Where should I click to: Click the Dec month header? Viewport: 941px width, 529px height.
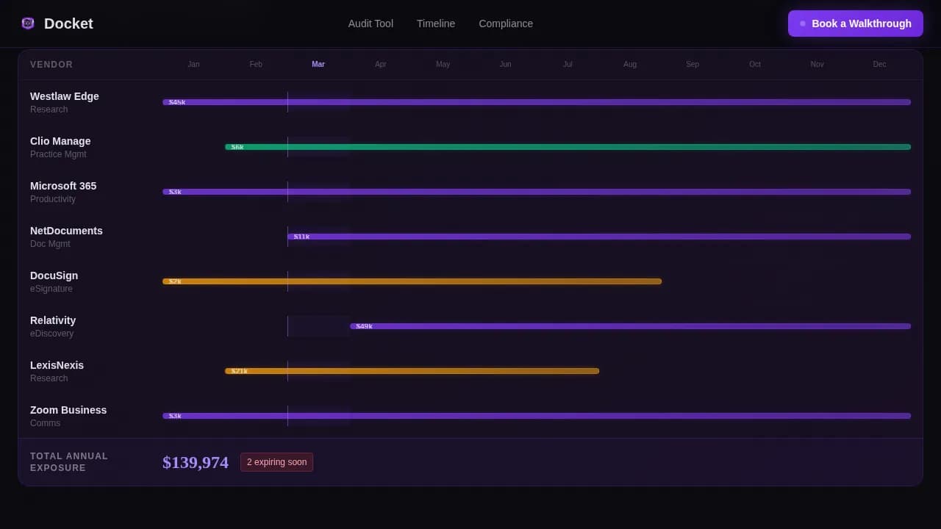tap(880, 65)
